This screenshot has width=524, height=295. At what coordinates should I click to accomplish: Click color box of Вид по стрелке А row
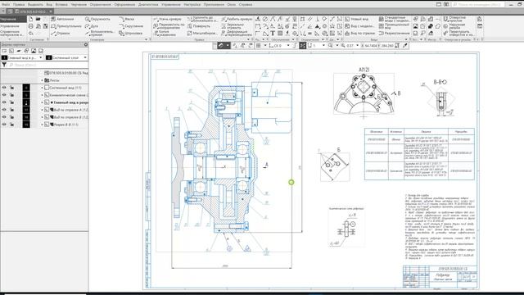click(x=26, y=110)
